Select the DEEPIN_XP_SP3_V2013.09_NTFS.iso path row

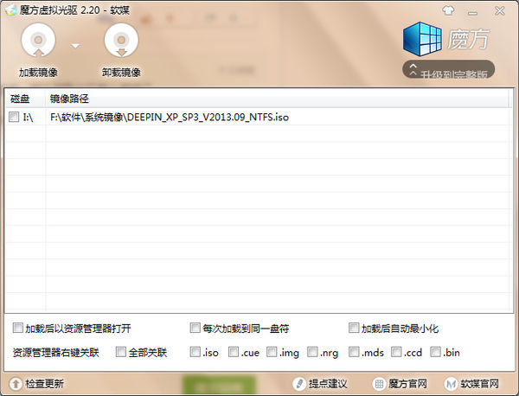coord(258,117)
